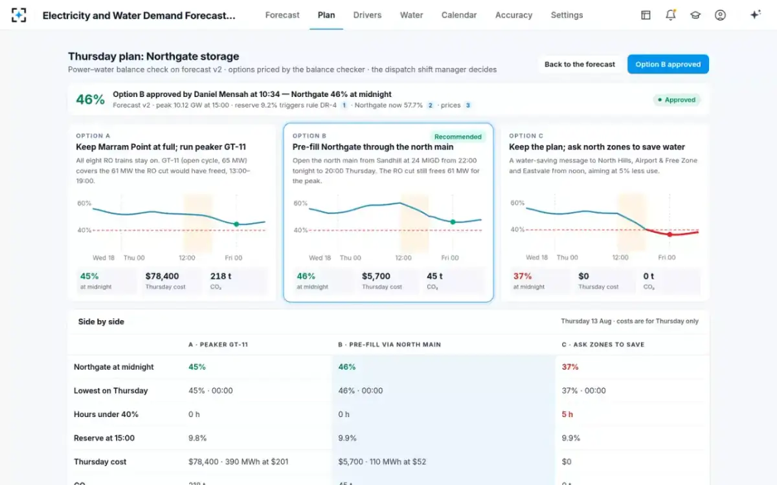Click the 37% at midnight tile
The width and height of the screenshot is (777, 485).
pyautogui.click(x=540, y=281)
